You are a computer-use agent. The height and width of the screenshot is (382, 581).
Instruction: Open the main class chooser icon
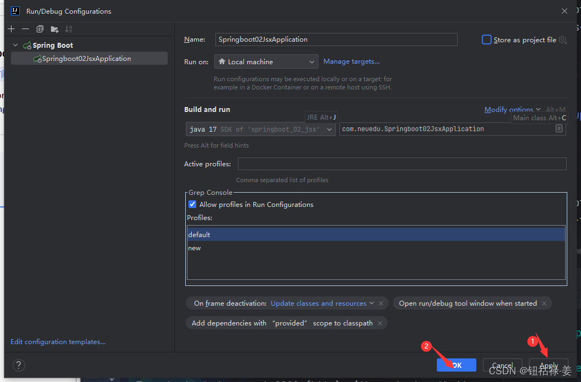click(559, 128)
